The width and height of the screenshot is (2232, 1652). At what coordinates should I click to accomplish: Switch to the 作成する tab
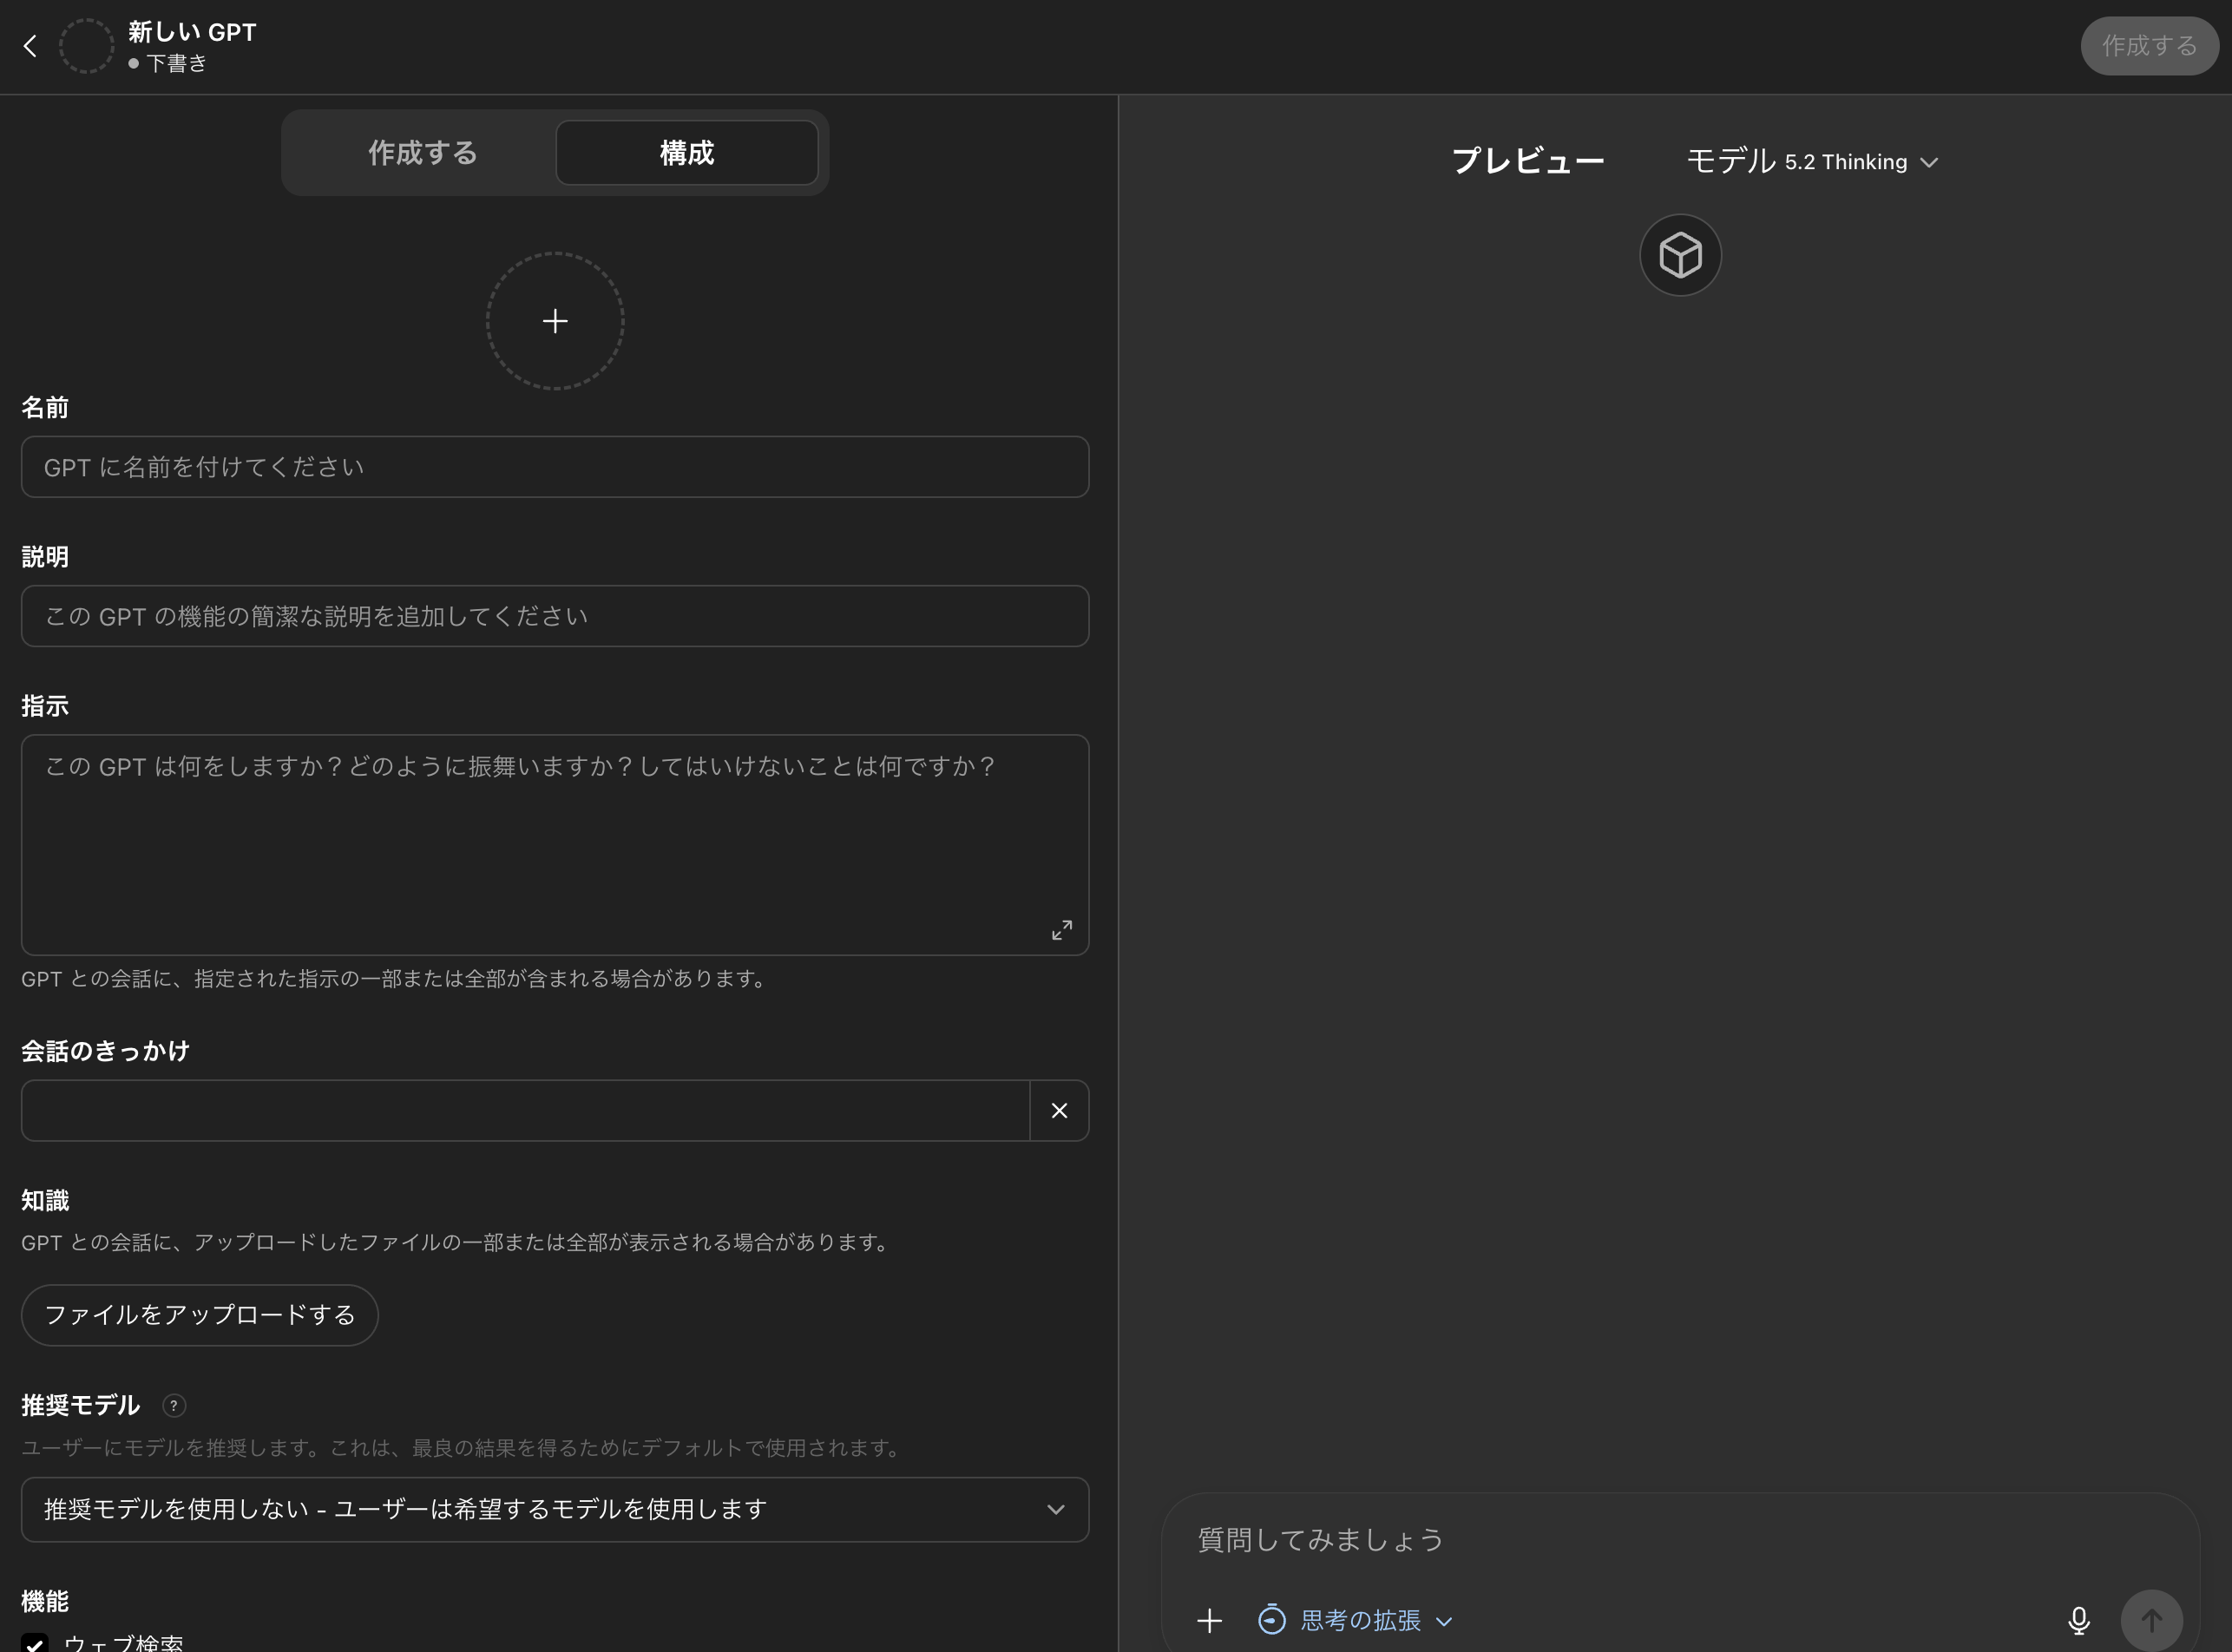point(422,153)
